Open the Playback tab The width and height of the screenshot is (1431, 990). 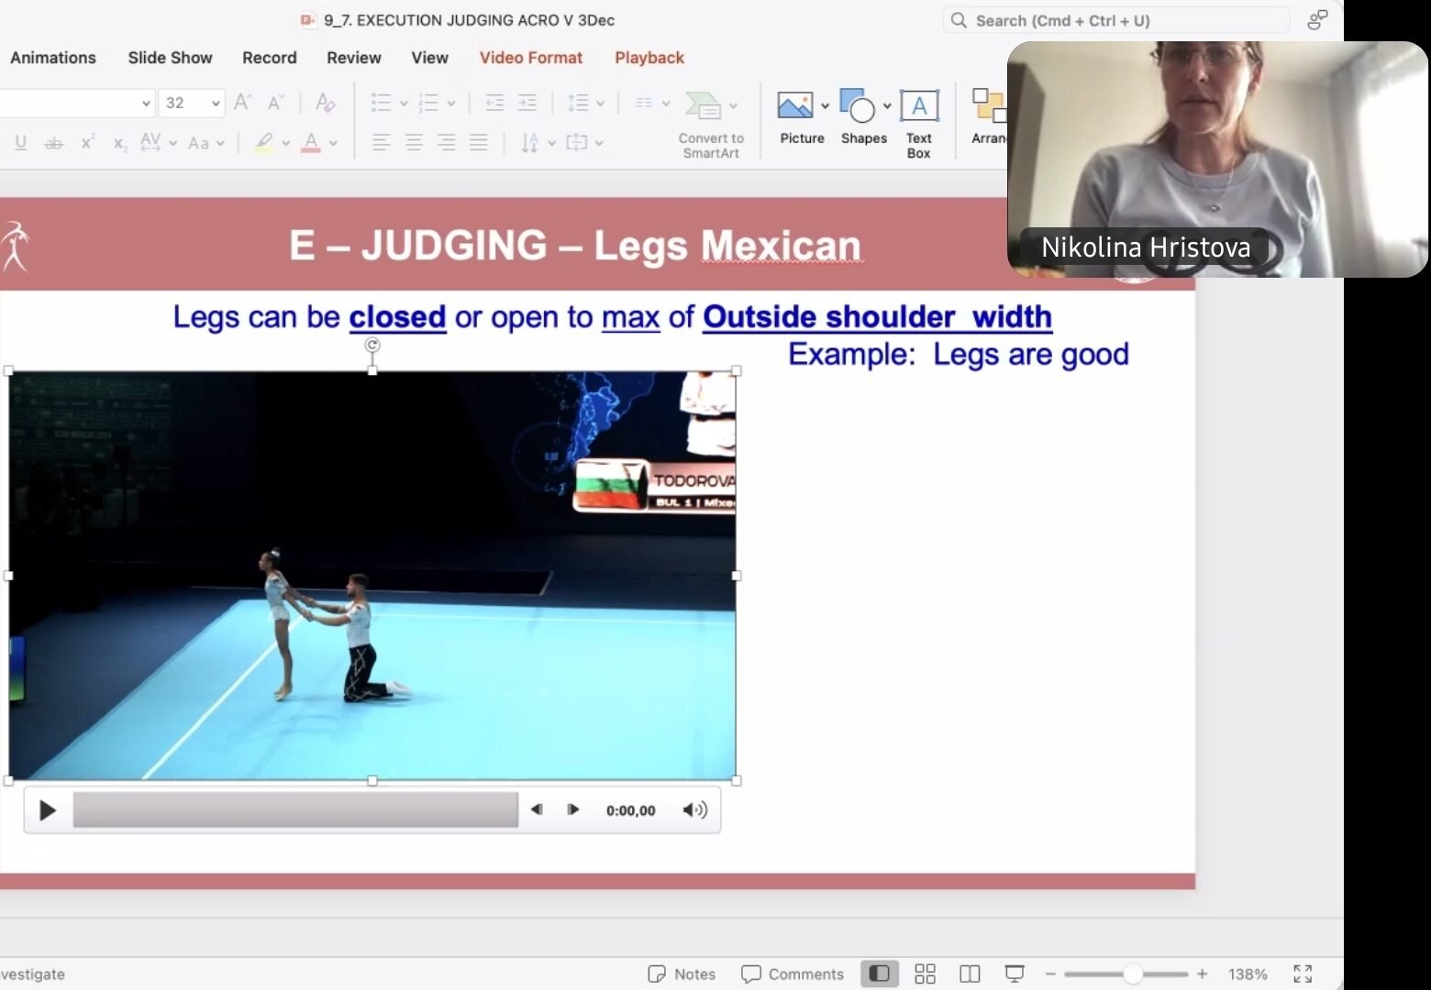649,58
